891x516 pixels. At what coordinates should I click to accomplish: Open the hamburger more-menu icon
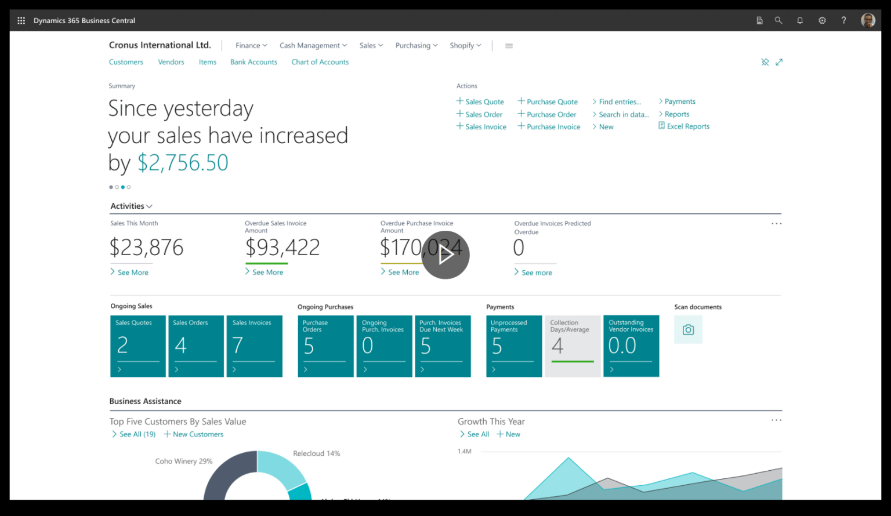(x=509, y=46)
